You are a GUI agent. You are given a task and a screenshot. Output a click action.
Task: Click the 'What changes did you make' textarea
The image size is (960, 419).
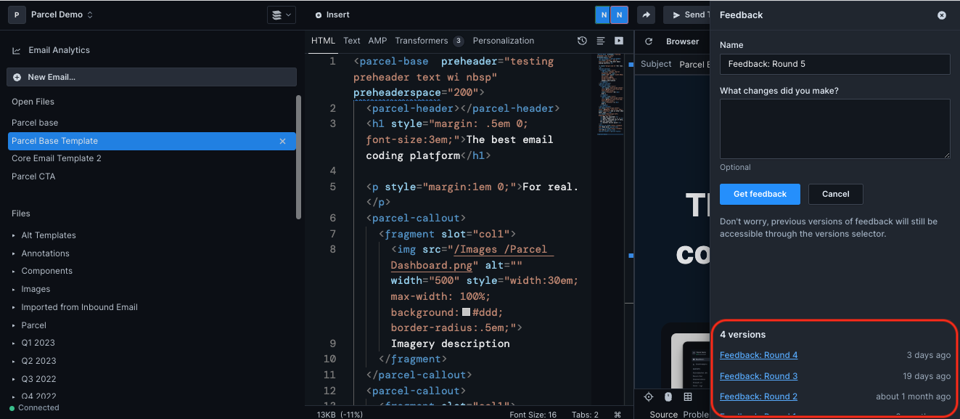point(835,129)
